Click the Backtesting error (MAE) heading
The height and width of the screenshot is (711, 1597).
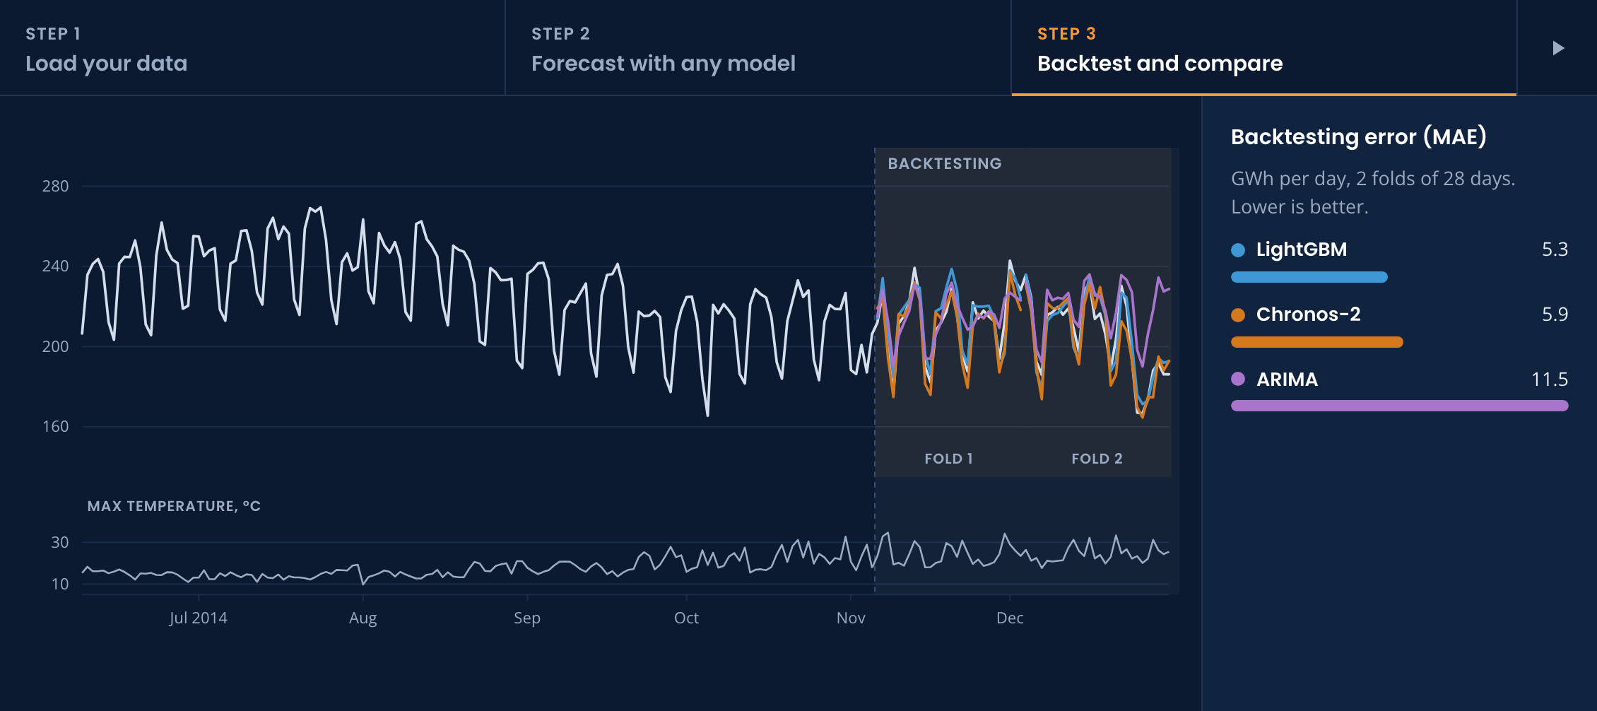[1359, 136]
